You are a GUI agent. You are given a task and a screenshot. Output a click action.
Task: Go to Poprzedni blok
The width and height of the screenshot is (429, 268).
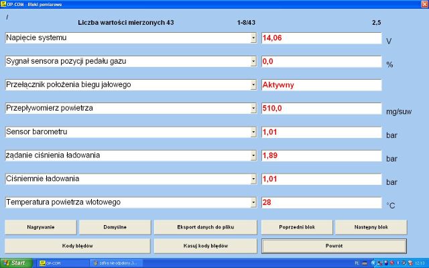297,227
